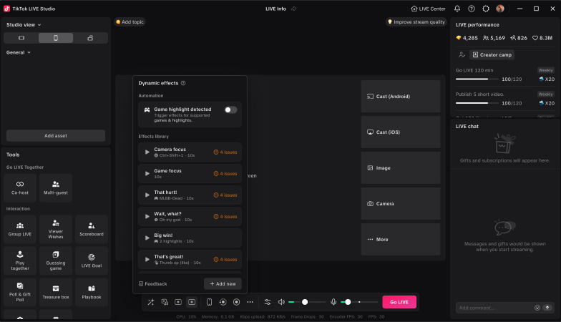
Task: Open the Play together tool
Action: click(20, 260)
